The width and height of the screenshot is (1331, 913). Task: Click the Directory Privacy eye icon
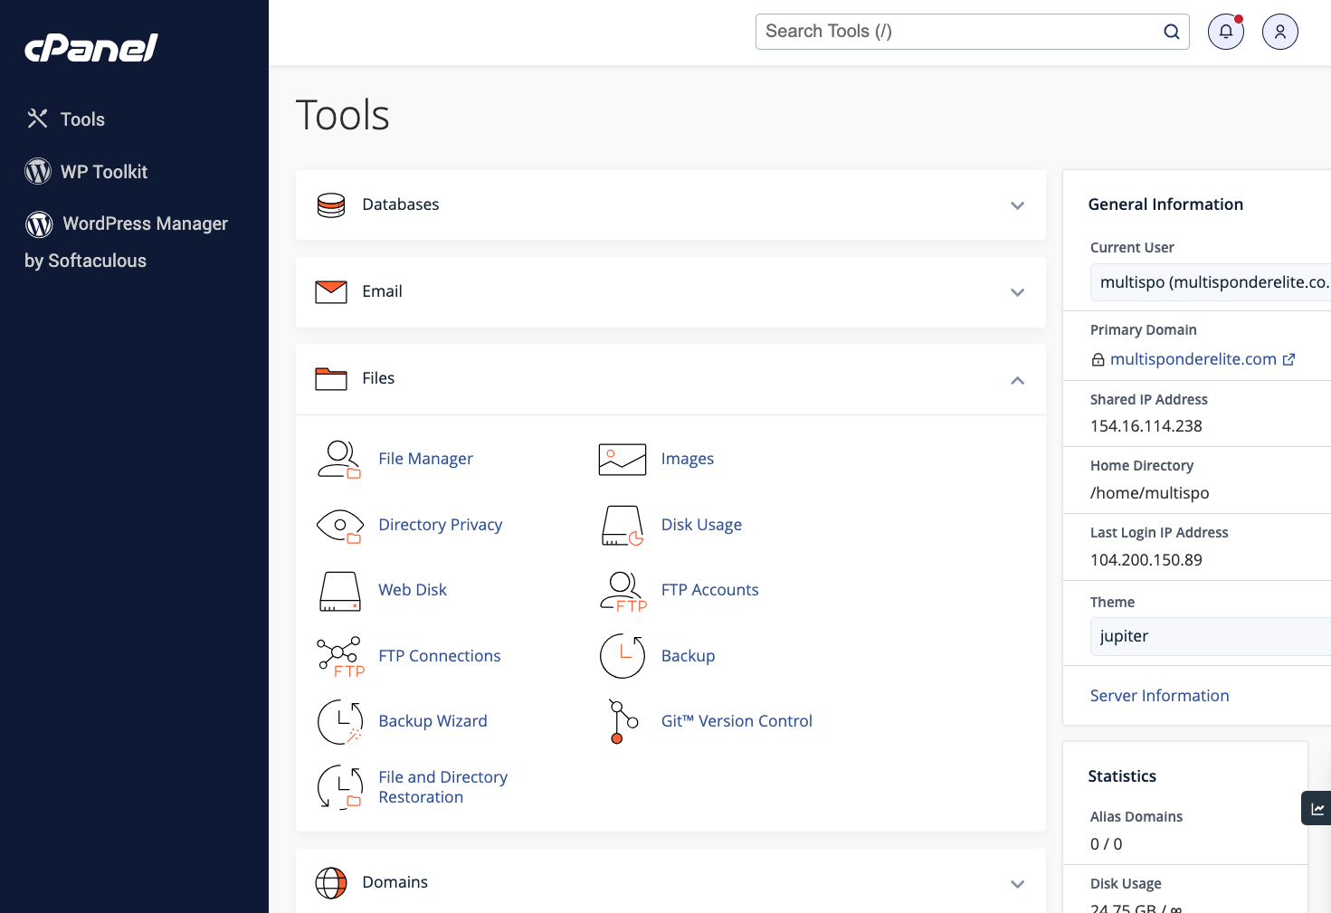pyautogui.click(x=339, y=526)
